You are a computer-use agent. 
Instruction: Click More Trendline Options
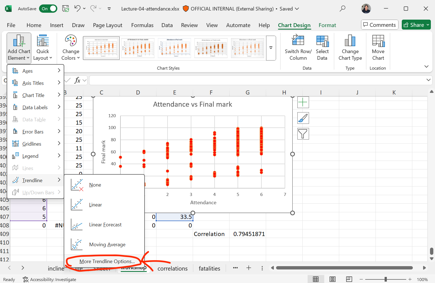[x=107, y=261]
